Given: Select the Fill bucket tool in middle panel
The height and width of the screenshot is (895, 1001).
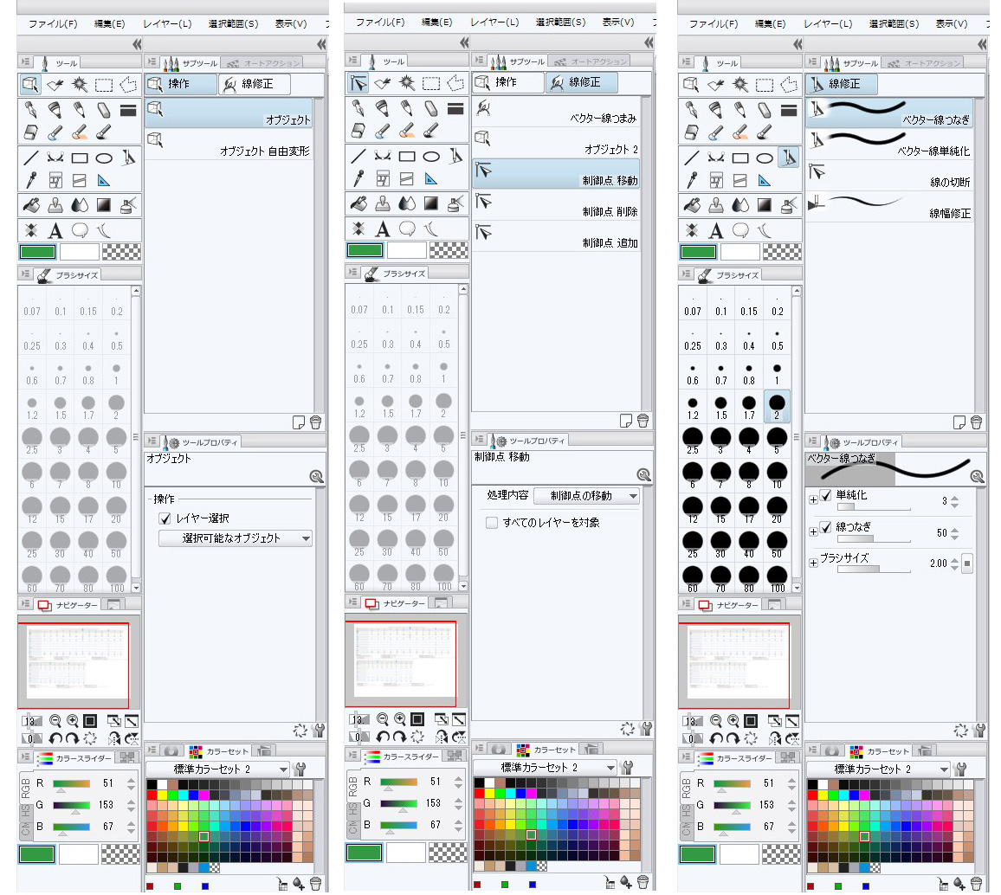Looking at the screenshot, I should click(358, 203).
